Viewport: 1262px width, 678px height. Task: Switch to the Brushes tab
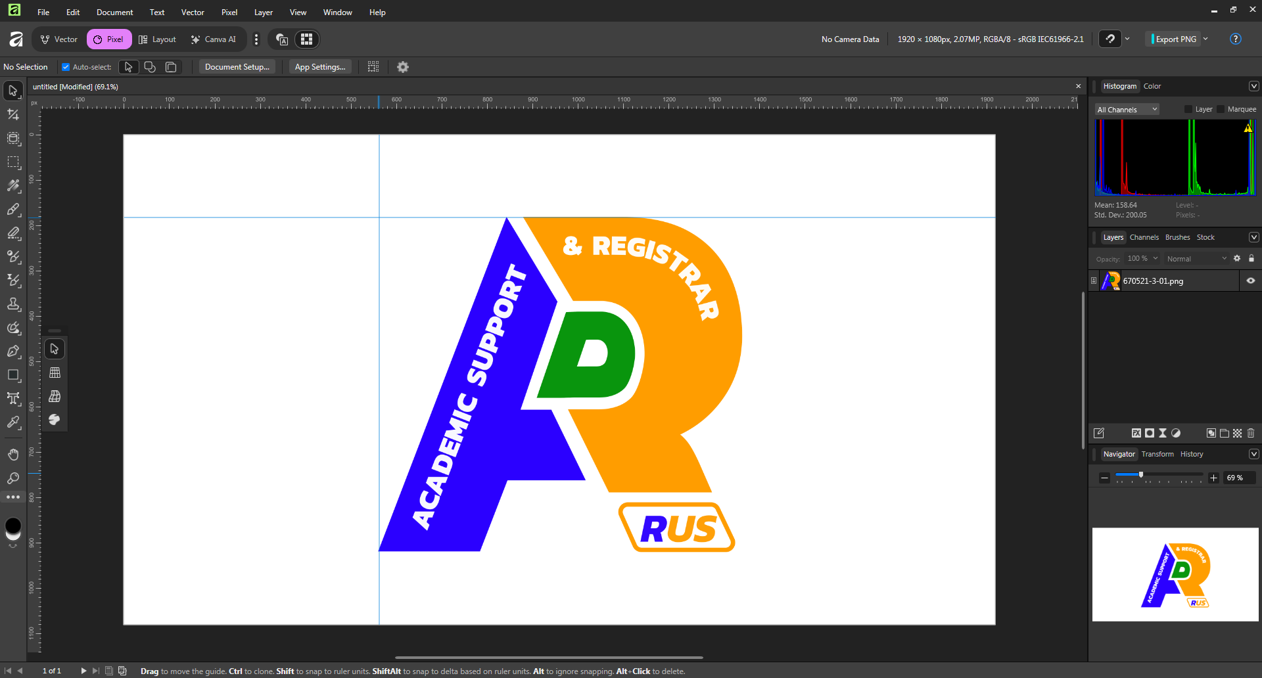1177,237
